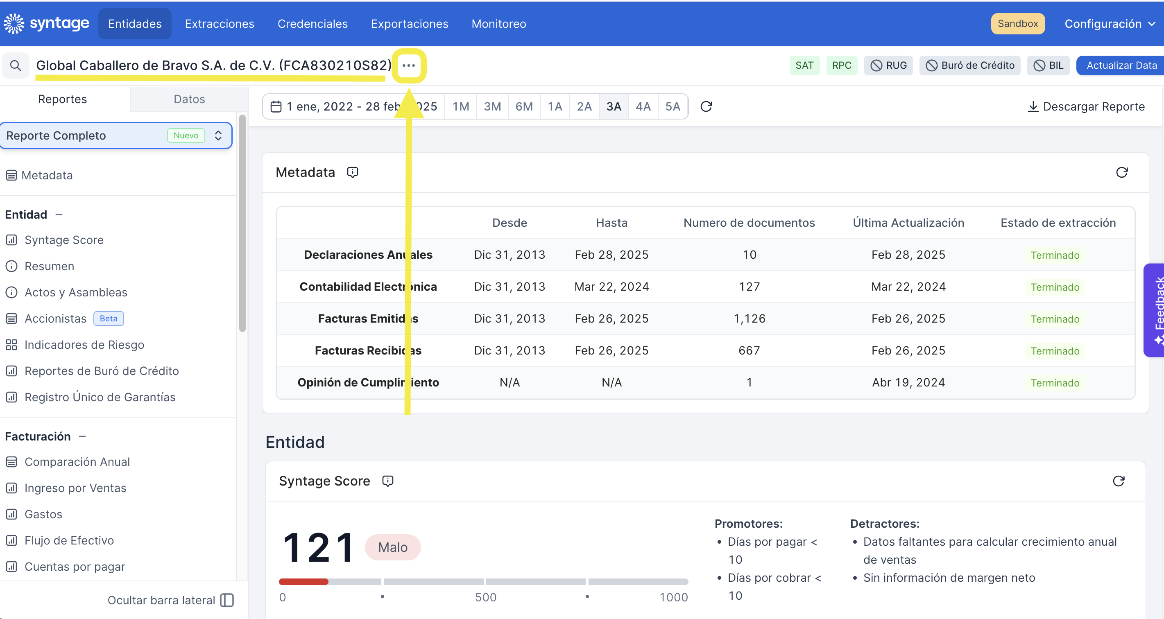Screen dimensions: 1164x619
Task: Open the Entidades nav tab
Action: click(135, 23)
